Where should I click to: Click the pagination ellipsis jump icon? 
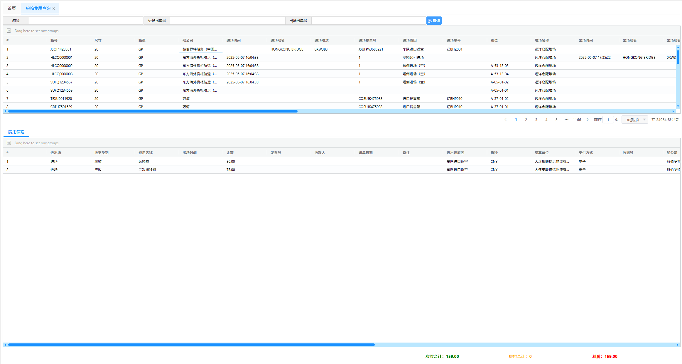(x=566, y=120)
